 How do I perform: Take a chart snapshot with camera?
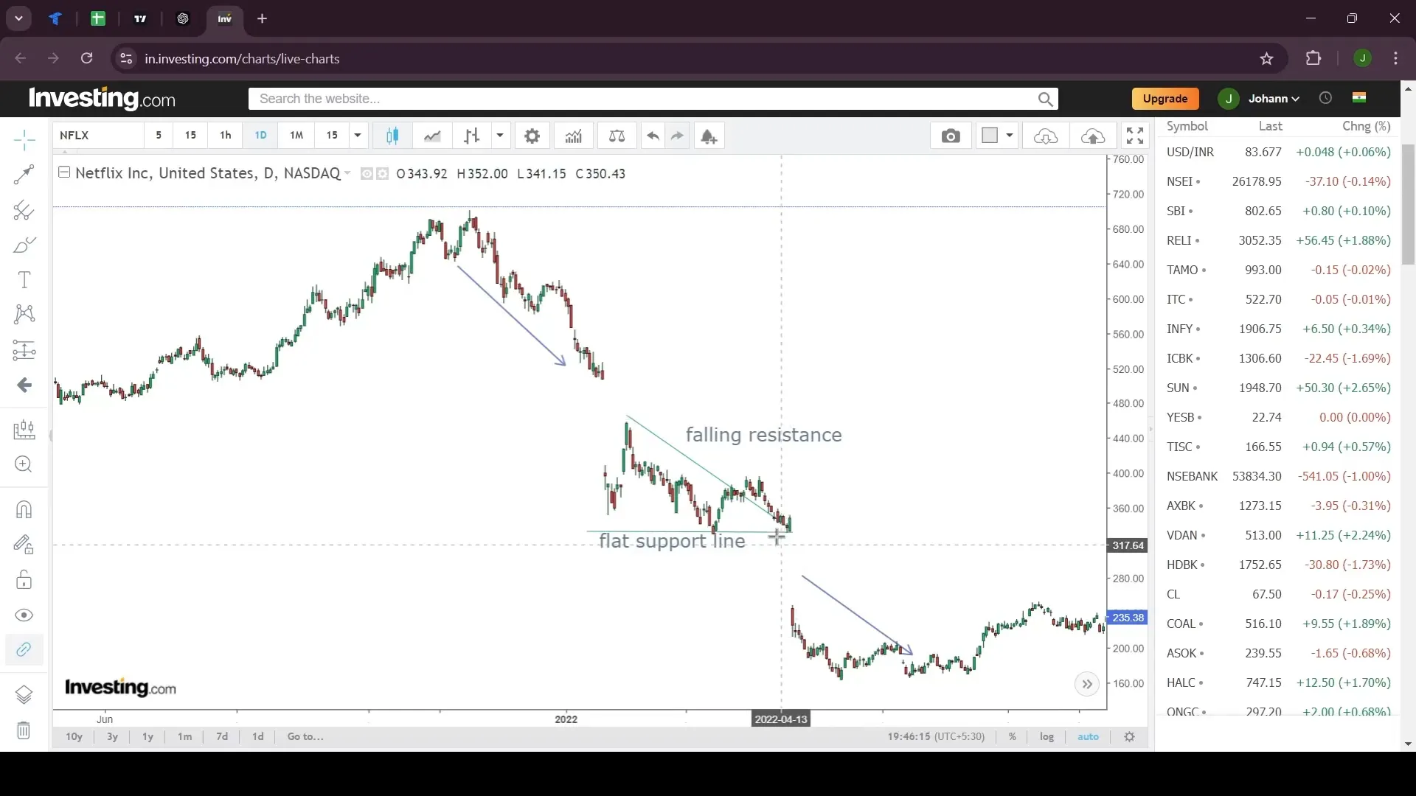pos(951,136)
